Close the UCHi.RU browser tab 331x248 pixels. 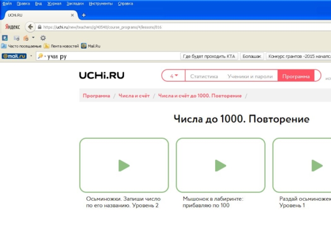tap(72, 15)
